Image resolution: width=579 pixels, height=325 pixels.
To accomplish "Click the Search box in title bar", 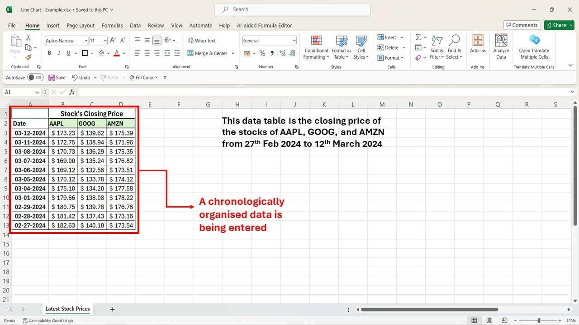I will pos(292,9).
